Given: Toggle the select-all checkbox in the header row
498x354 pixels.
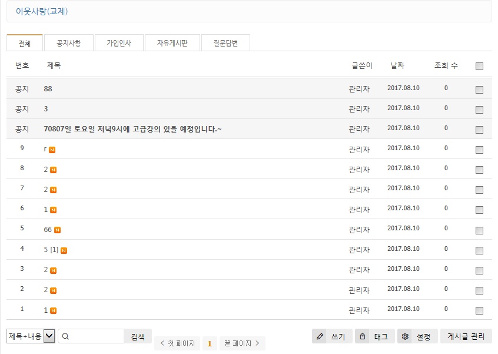Looking at the screenshot, I should (479, 66).
